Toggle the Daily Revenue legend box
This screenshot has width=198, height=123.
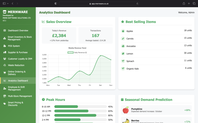point(70,52)
